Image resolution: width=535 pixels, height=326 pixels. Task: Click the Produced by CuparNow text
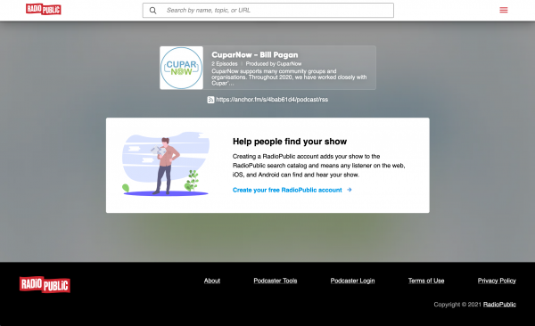pos(274,64)
